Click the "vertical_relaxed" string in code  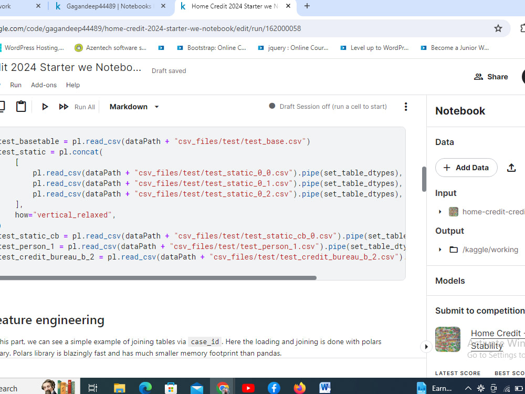[x=72, y=215]
